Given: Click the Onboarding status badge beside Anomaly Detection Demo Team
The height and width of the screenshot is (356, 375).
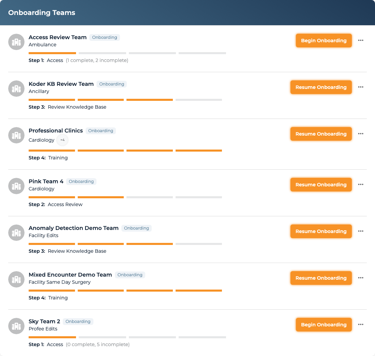Looking at the screenshot, I should pos(136,228).
